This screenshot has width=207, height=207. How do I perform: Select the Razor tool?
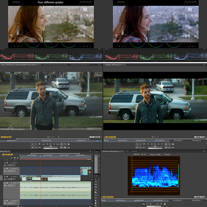96,192
